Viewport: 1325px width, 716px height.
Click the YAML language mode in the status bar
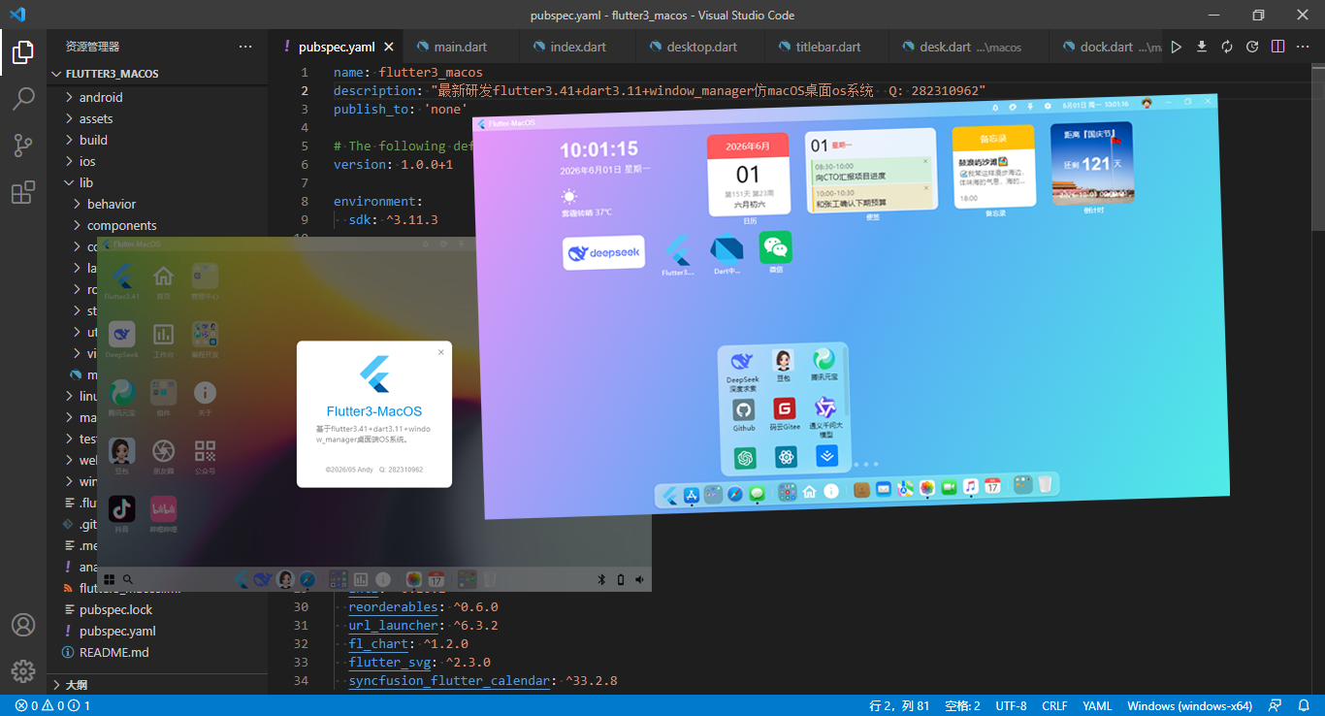click(x=1097, y=705)
